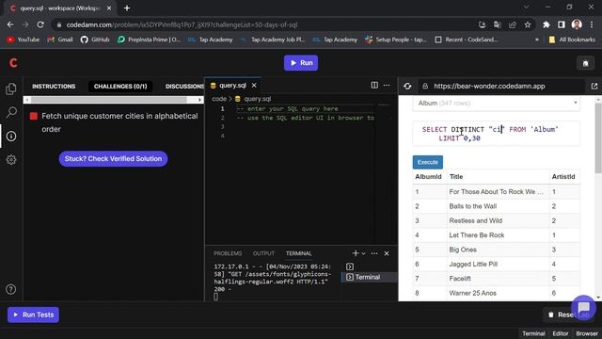Open the info sidebar icon
The width and height of the screenshot is (602, 339).
(x=11, y=136)
